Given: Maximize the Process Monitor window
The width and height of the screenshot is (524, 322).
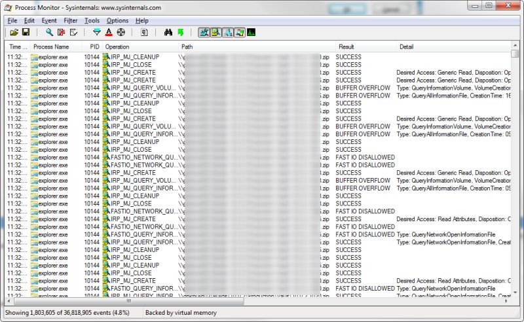Looking at the screenshot, I should [489, 6].
